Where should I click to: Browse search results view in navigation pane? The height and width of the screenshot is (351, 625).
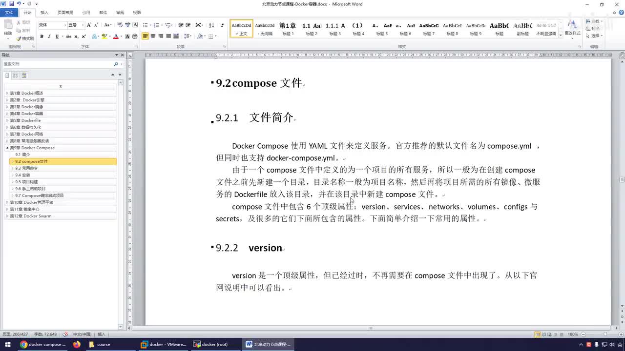point(24,75)
